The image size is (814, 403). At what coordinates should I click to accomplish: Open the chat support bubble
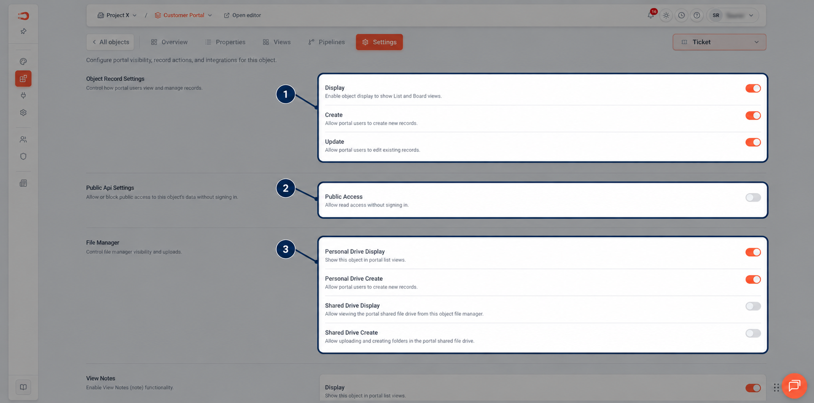(x=794, y=386)
